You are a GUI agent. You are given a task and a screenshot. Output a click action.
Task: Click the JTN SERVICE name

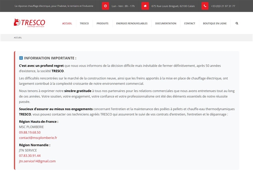pyautogui.click(x=28, y=150)
